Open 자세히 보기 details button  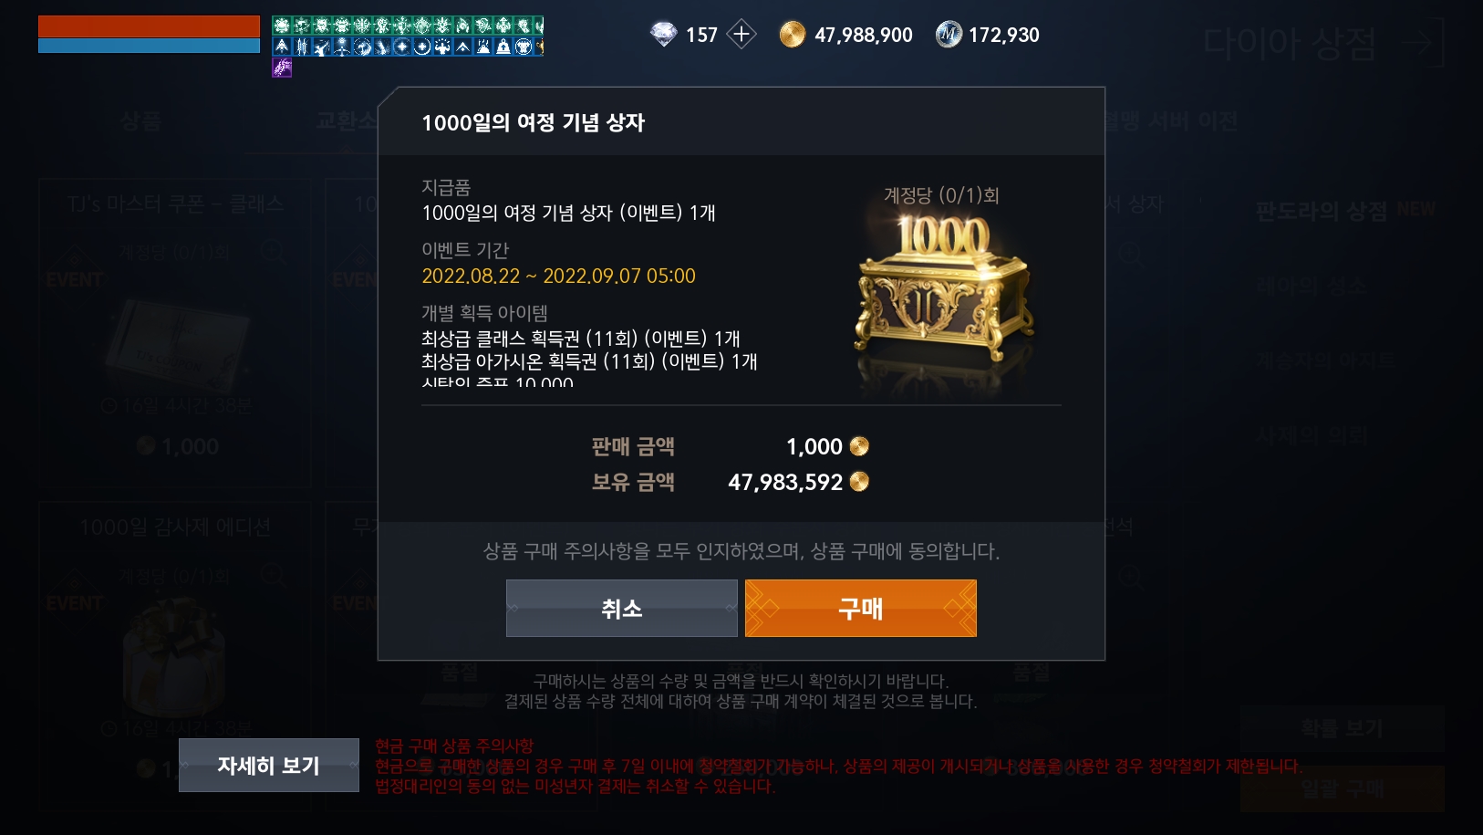[x=268, y=765]
